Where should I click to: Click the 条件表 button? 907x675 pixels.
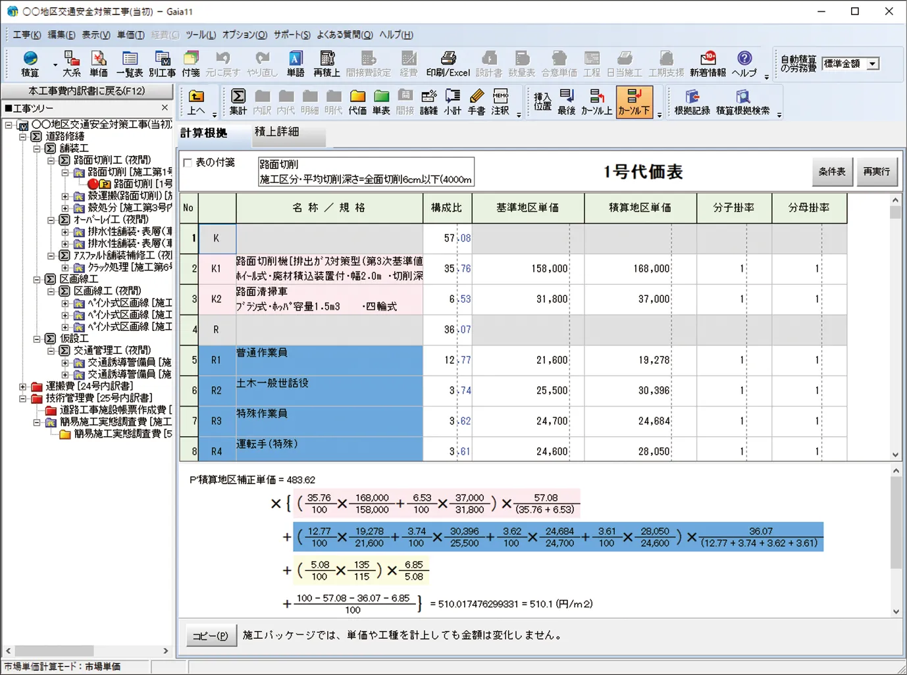(832, 172)
